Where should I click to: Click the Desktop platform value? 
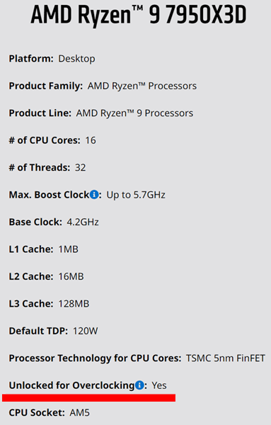(76, 59)
